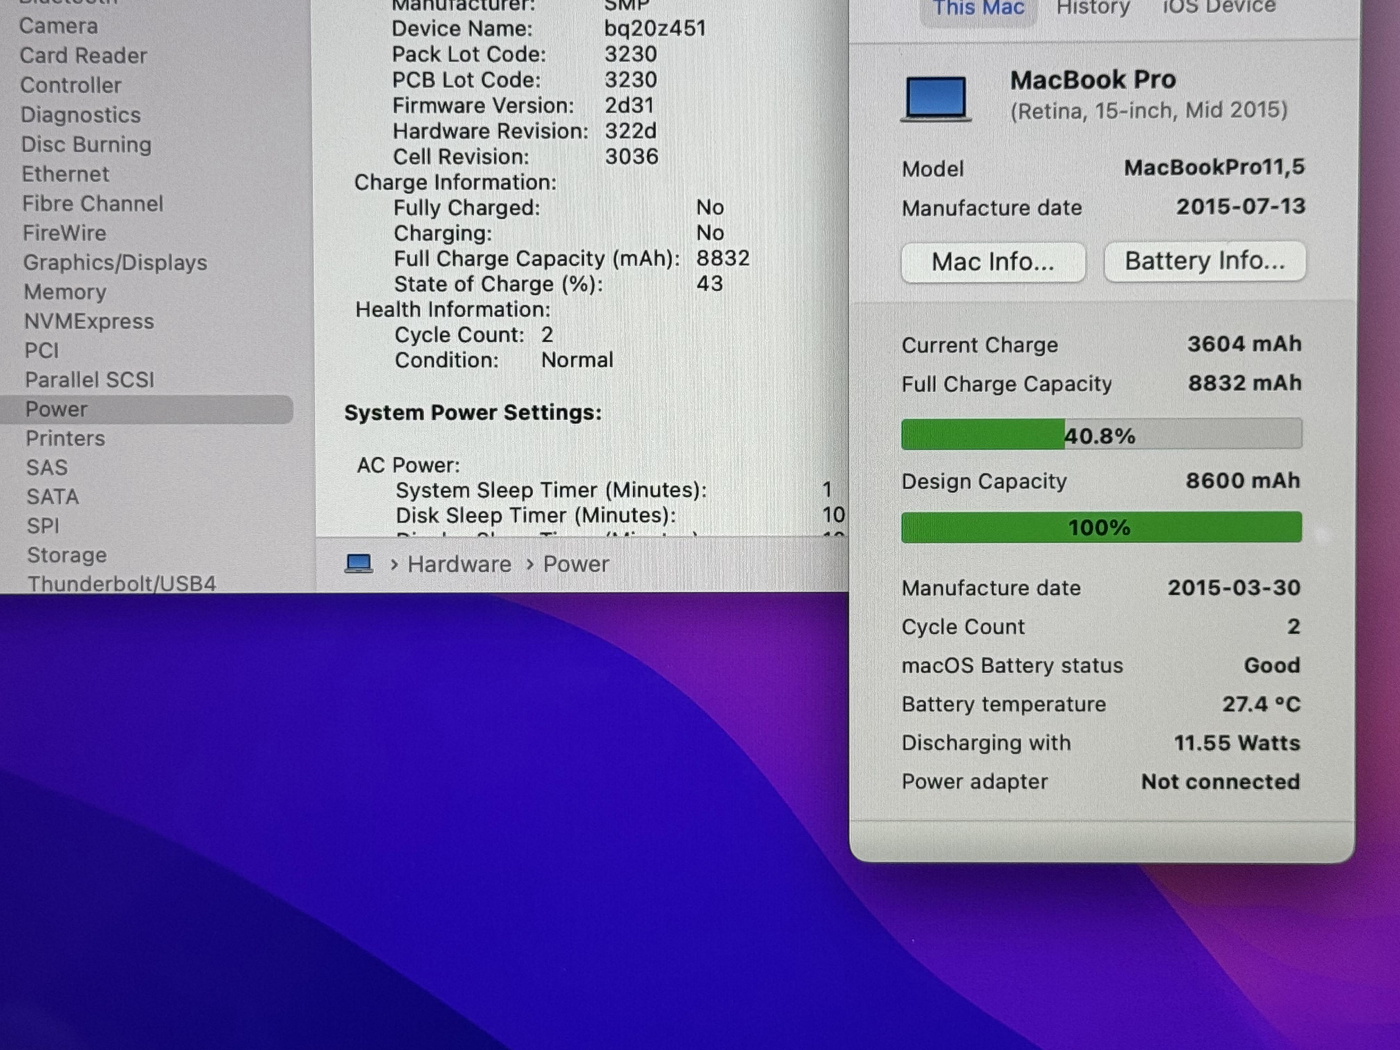Click the Health Information heading
1400x1050 pixels.
click(452, 309)
